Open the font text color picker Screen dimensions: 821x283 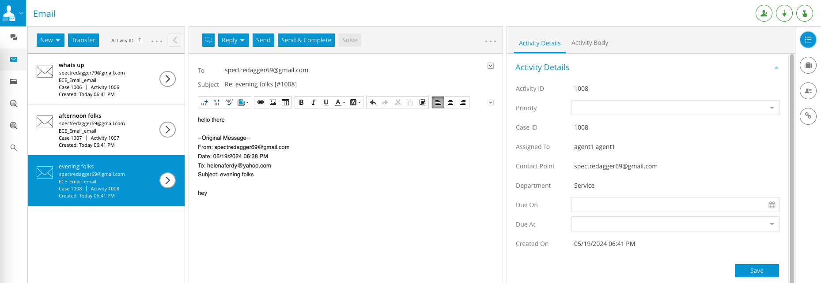tap(340, 102)
